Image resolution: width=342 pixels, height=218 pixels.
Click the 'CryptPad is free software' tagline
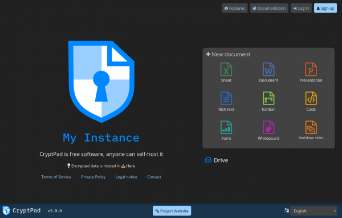click(101, 154)
